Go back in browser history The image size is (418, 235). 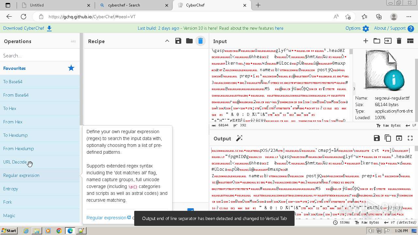(9, 17)
